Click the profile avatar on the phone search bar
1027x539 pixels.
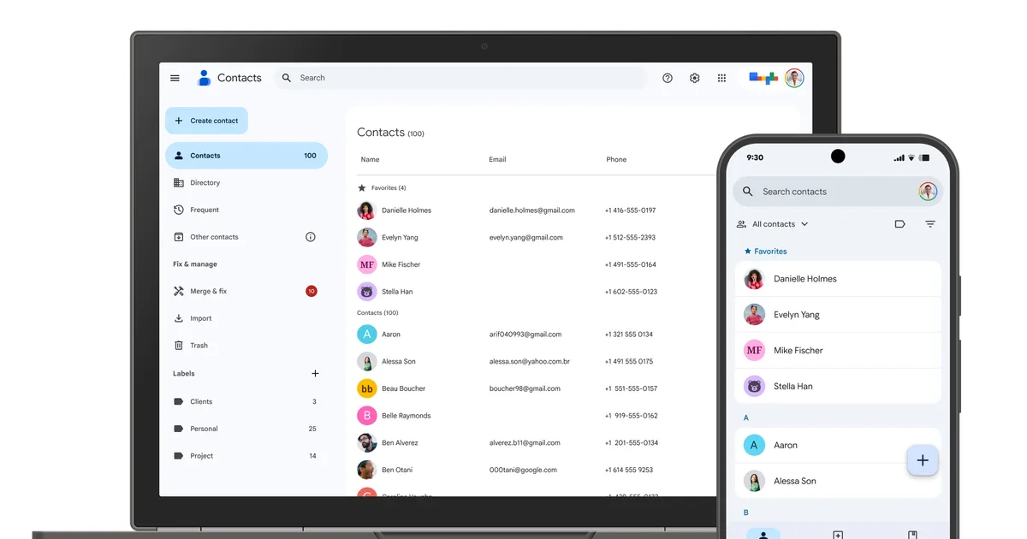point(928,191)
